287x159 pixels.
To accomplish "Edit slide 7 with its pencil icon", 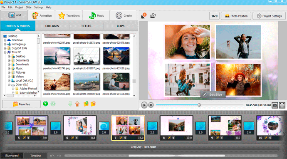I will point(121,138).
